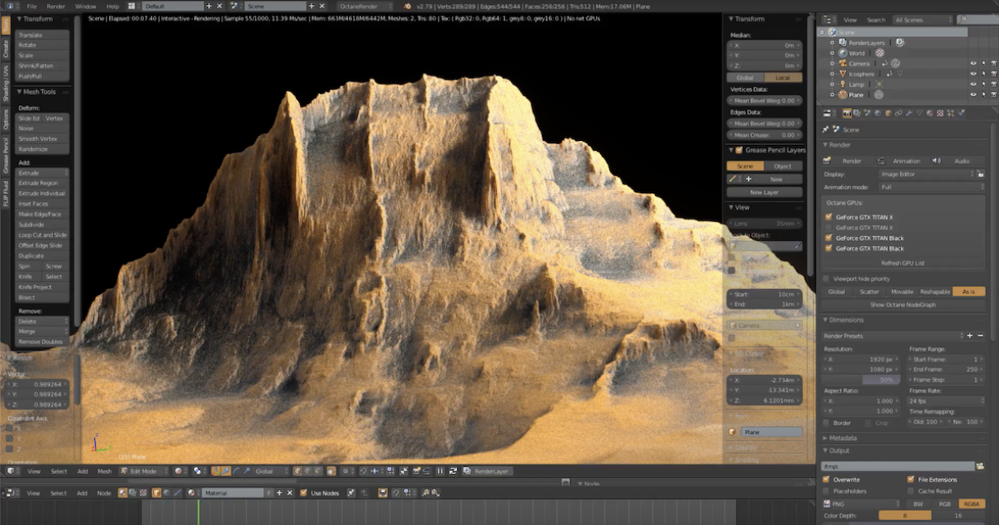This screenshot has width=999, height=525.
Task: Toggle the magnet snapping icon
Action: click(363, 471)
